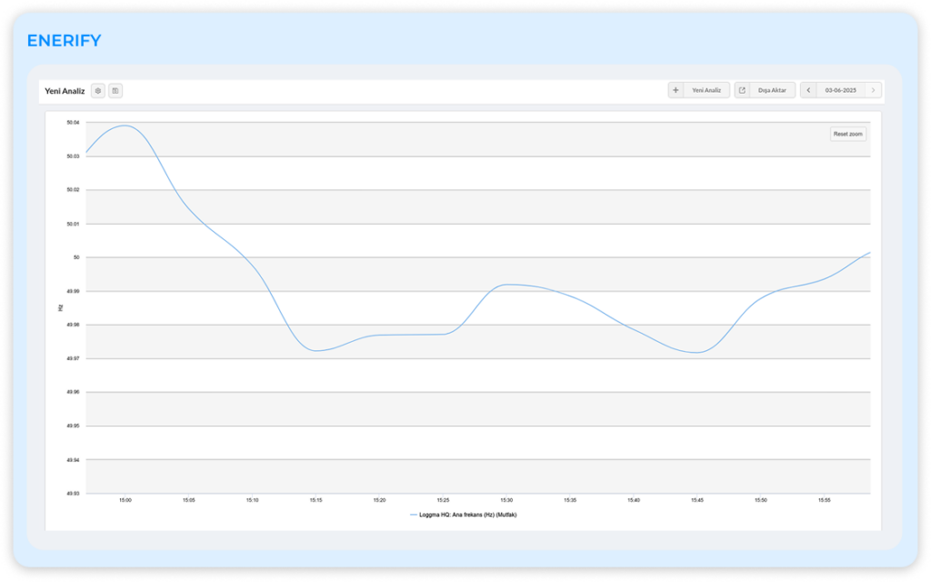Click the blue legend line marker
The width and height of the screenshot is (931, 582).
pos(414,515)
